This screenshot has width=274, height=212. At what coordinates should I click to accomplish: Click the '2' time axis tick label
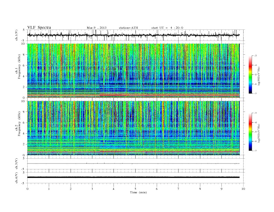click(71, 189)
